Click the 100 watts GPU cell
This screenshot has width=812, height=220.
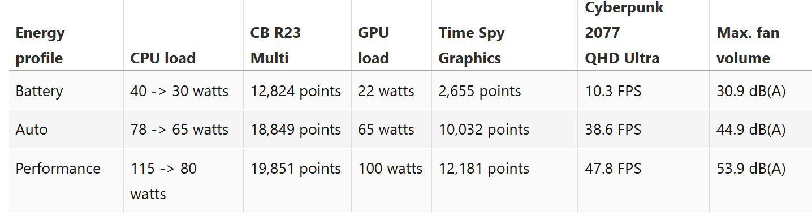click(x=390, y=169)
